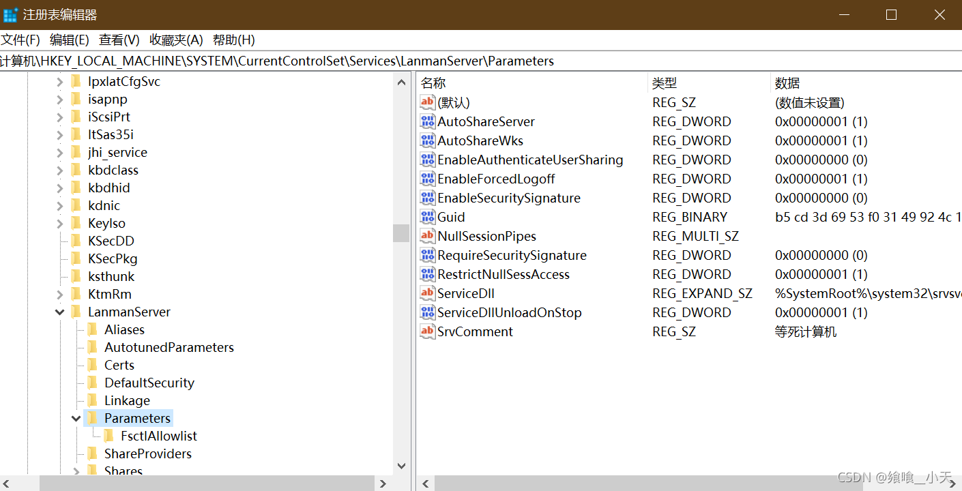Expand the iScsiPrt key
The image size is (962, 491).
pyautogui.click(x=59, y=117)
